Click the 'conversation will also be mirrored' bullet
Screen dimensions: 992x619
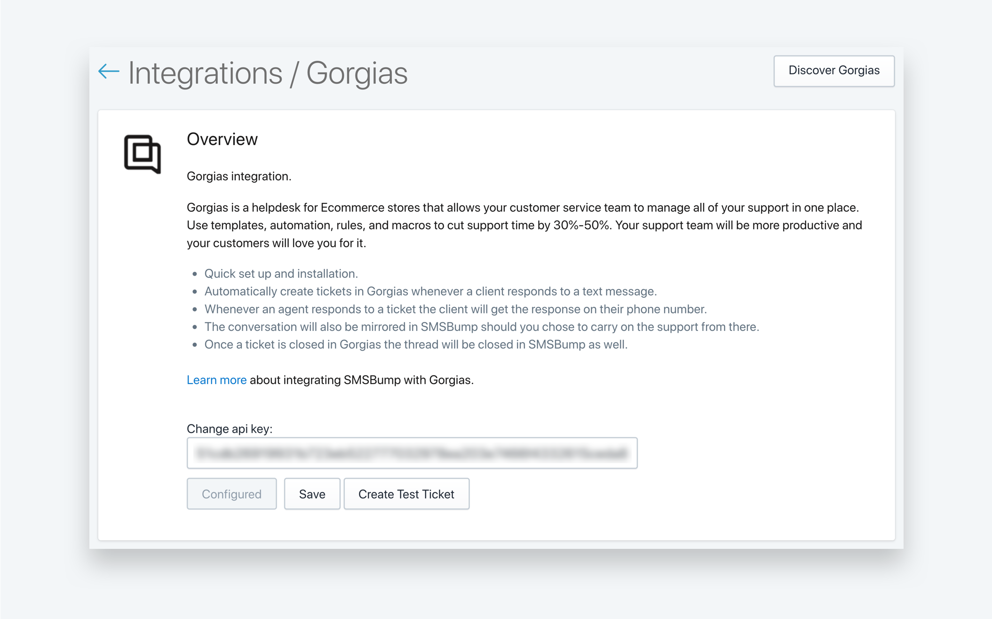coord(482,327)
